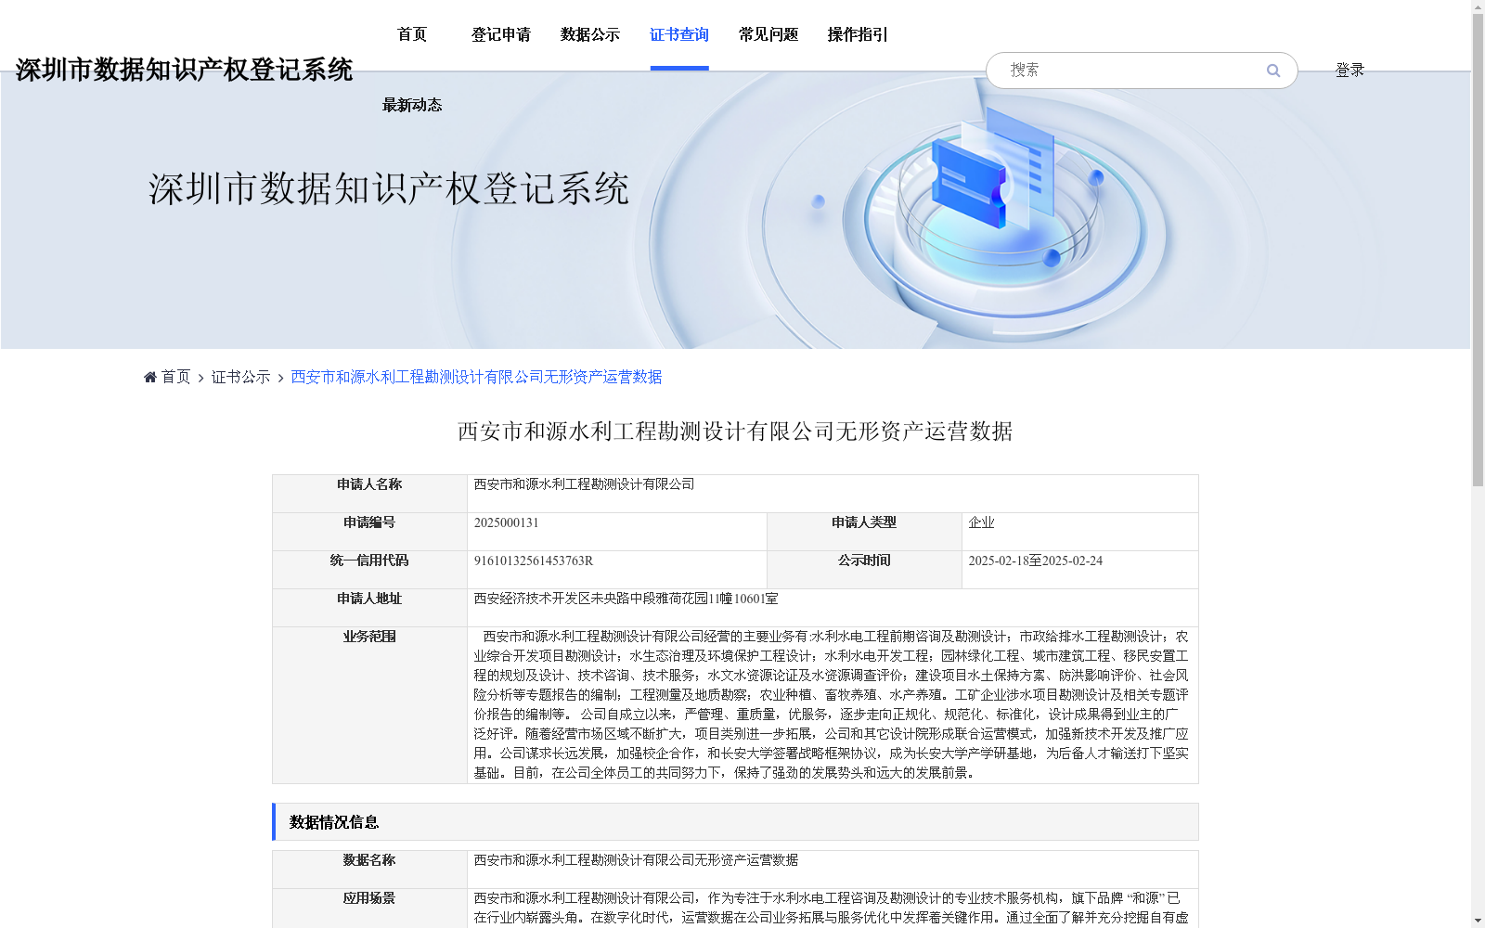Click the scrollbar up arrow
1485x928 pixels.
coord(1478,6)
